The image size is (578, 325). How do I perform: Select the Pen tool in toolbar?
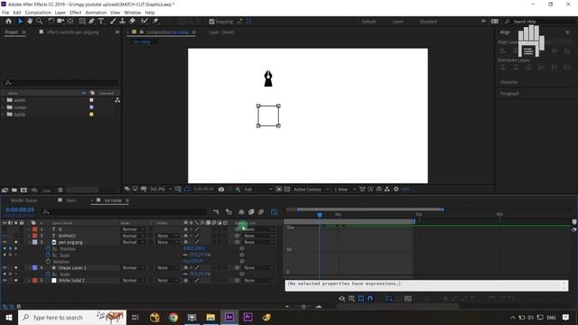pyautogui.click(x=91, y=22)
